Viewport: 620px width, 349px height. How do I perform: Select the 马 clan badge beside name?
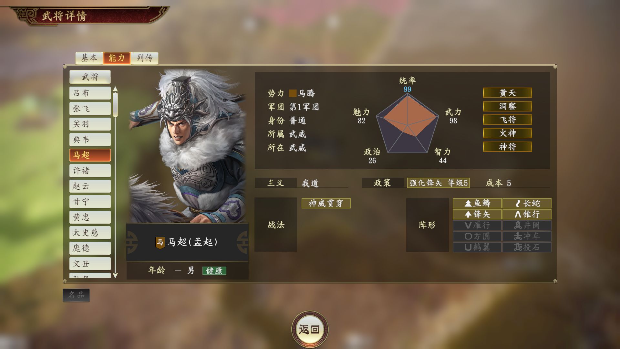160,242
